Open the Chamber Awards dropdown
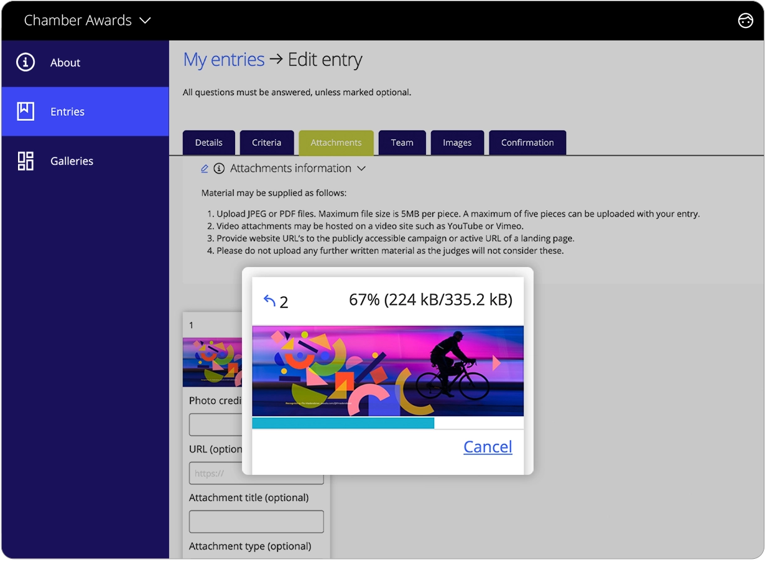 [x=86, y=20]
